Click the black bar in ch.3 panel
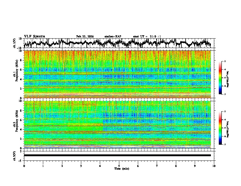Viewport: 241px width, 186px height. point(117,155)
